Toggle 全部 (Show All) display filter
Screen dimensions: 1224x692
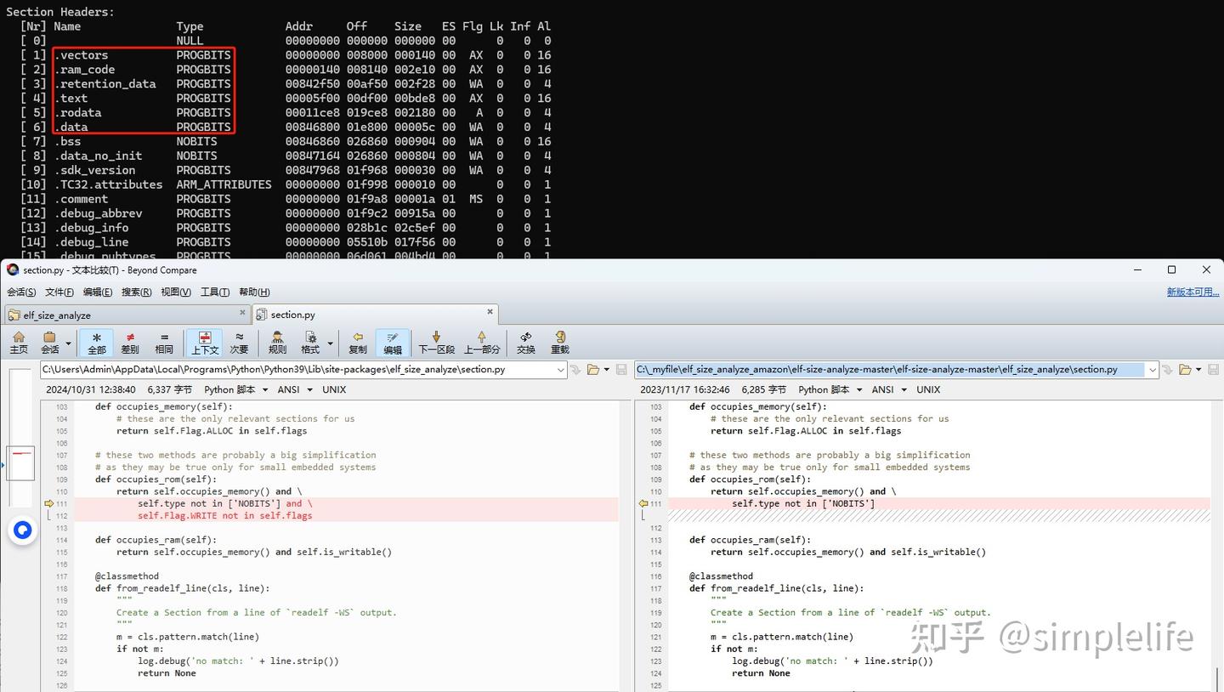(x=97, y=342)
